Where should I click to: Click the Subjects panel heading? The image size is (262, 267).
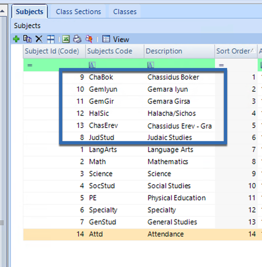point(27,26)
